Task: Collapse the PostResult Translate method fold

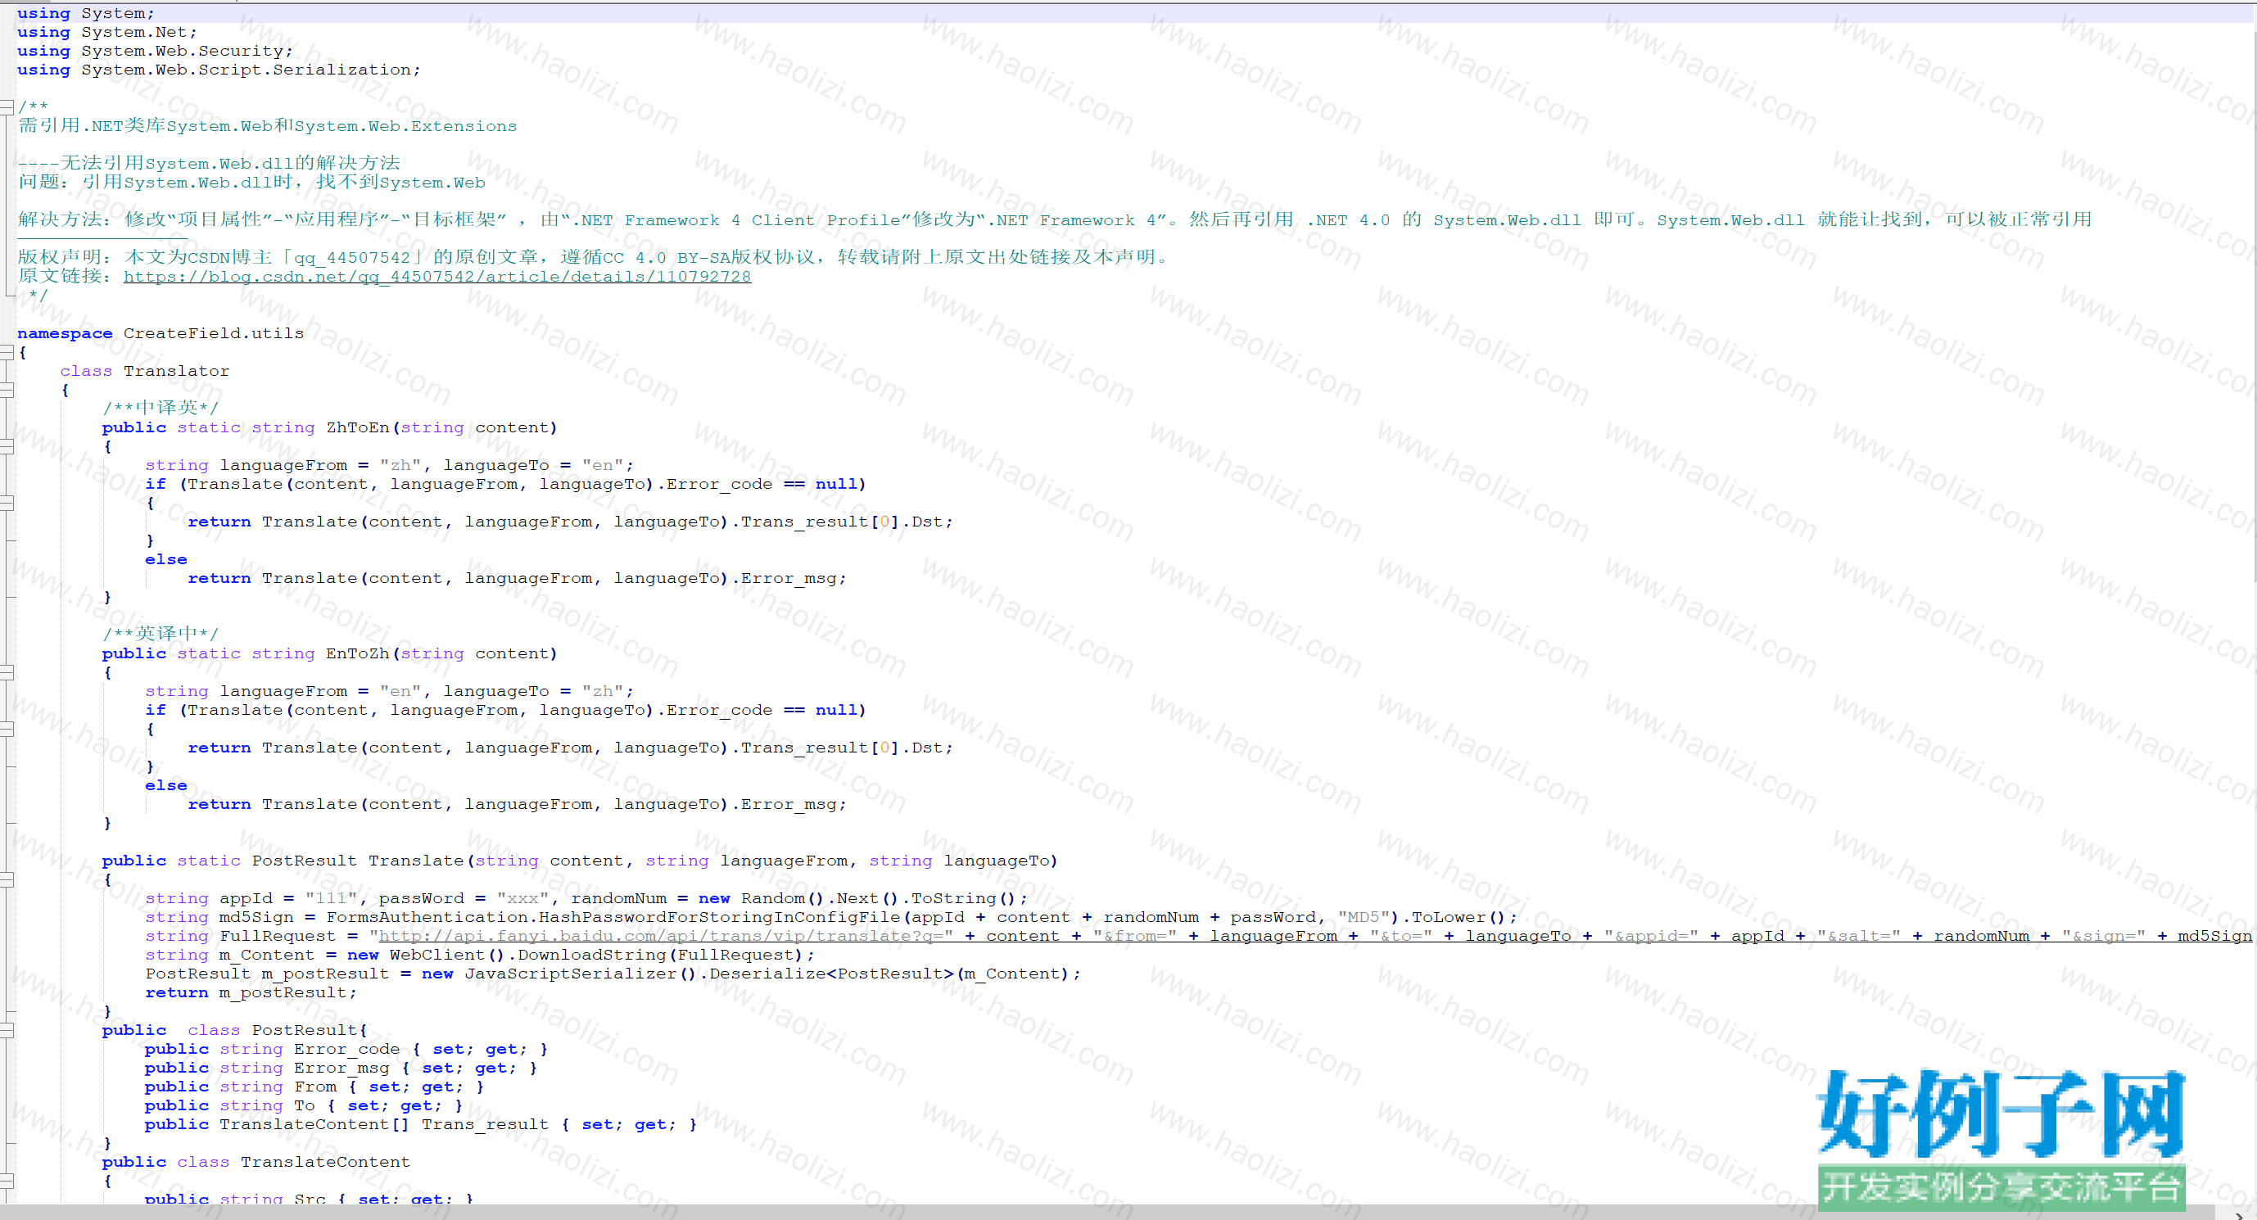Action: click(6, 879)
